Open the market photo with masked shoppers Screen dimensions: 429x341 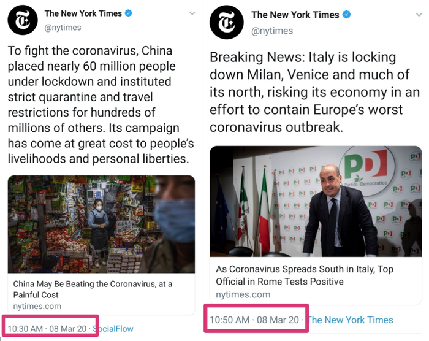click(101, 224)
